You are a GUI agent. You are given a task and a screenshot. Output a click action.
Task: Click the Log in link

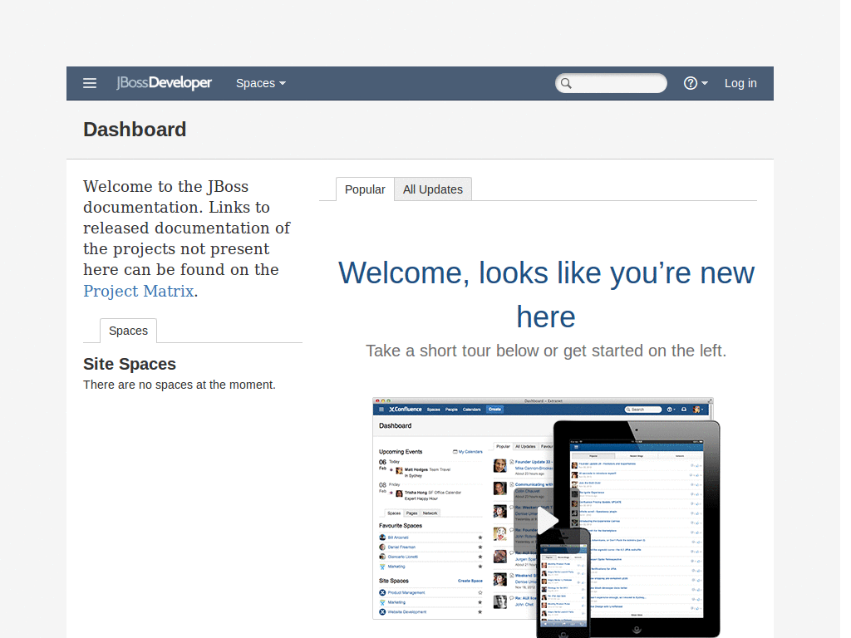tap(740, 83)
